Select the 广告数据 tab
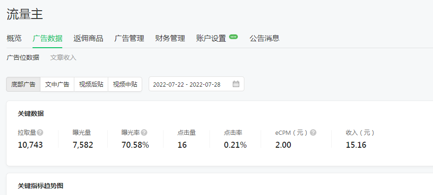Image resolution: width=433 pixels, height=195 pixels. 47,38
